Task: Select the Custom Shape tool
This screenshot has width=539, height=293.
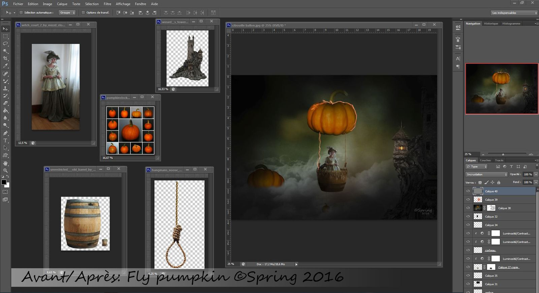Action: 5,155
